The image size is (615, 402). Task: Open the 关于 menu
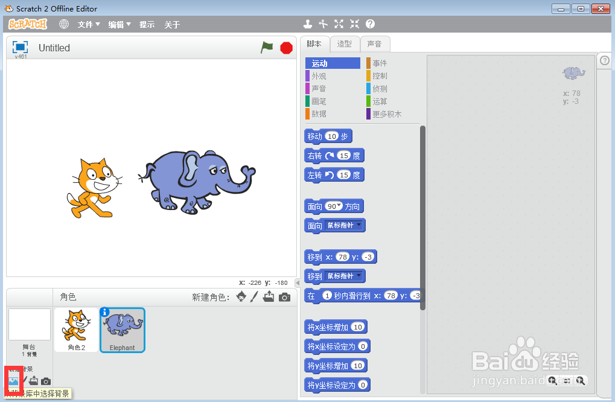(172, 24)
